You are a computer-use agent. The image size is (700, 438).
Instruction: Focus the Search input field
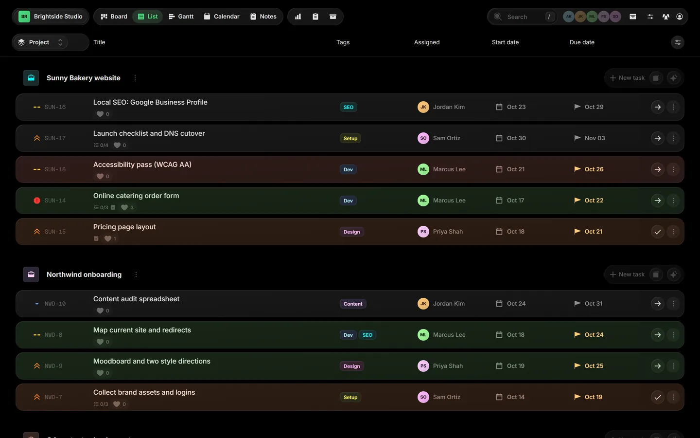pyautogui.click(x=523, y=17)
